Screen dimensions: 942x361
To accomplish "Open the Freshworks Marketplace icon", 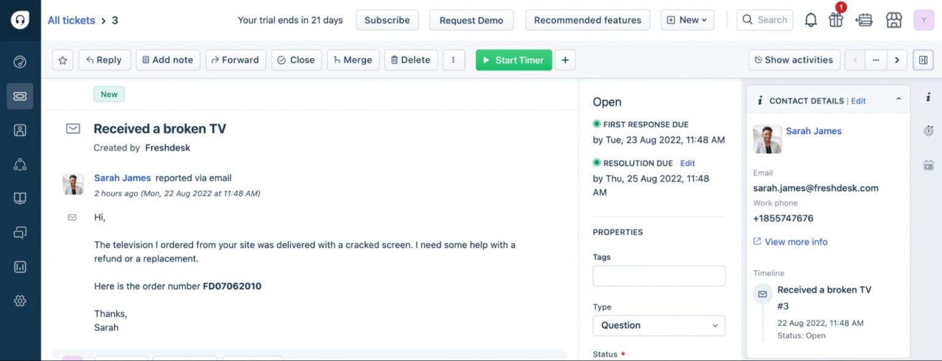I will [894, 20].
